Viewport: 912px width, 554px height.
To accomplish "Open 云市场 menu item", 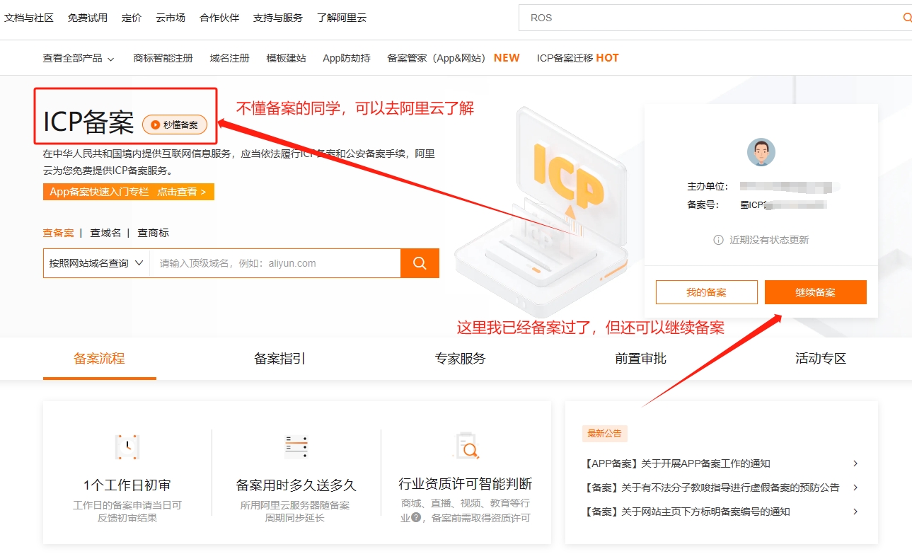I will tap(171, 18).
